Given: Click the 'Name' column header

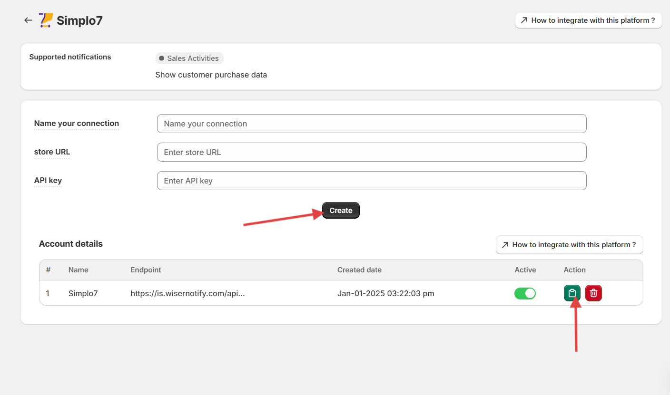Looking at the screenshot, I should [x=79, y=270].
